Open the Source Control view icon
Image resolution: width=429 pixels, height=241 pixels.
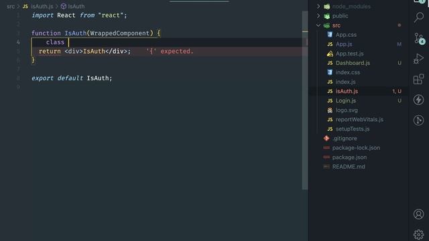[x=419, y=38]
